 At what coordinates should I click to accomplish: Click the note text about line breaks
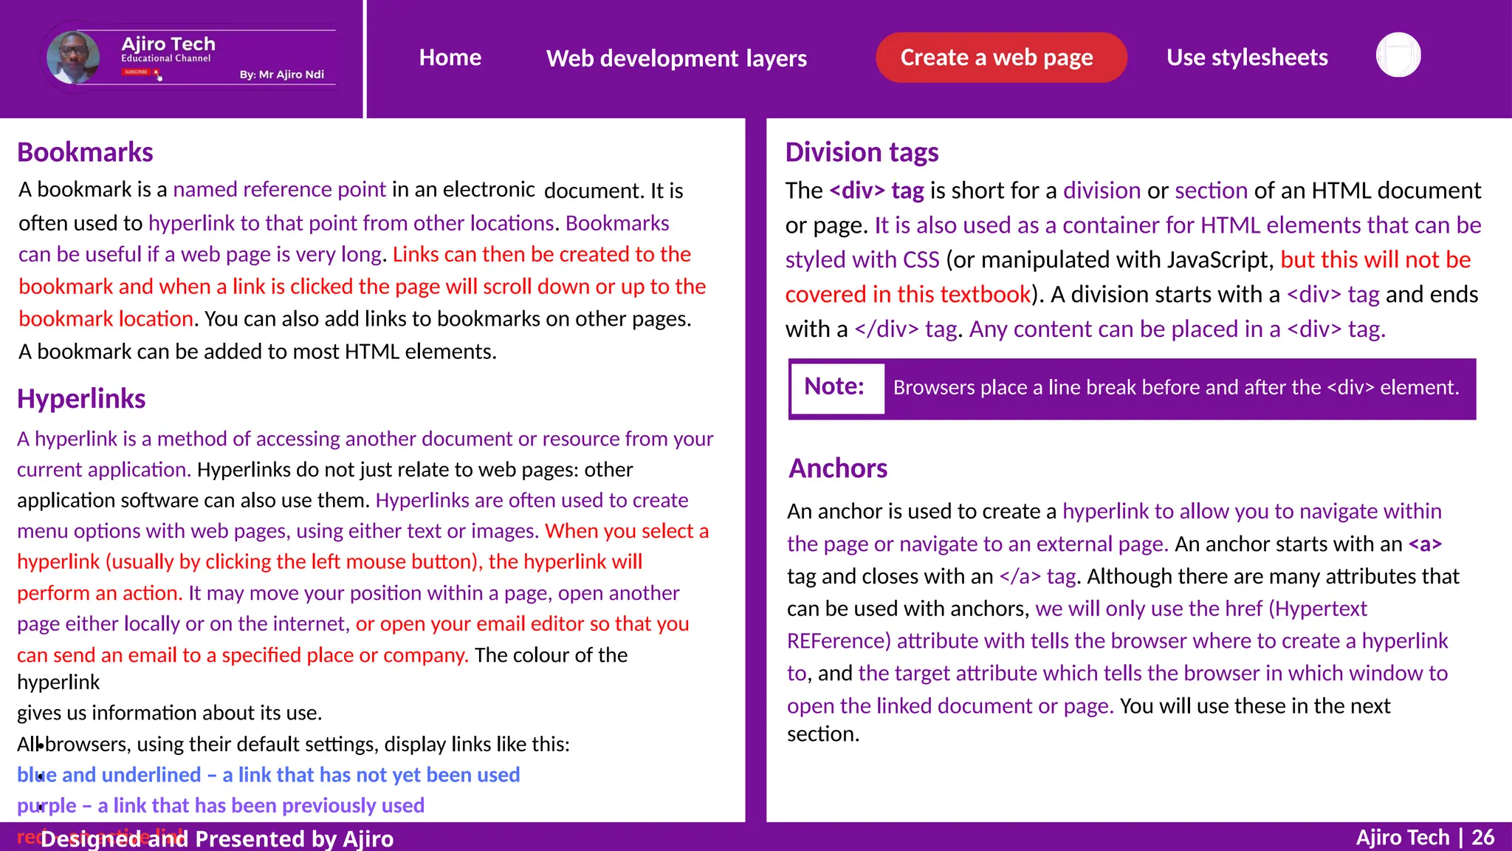[x=1176, y=388]
